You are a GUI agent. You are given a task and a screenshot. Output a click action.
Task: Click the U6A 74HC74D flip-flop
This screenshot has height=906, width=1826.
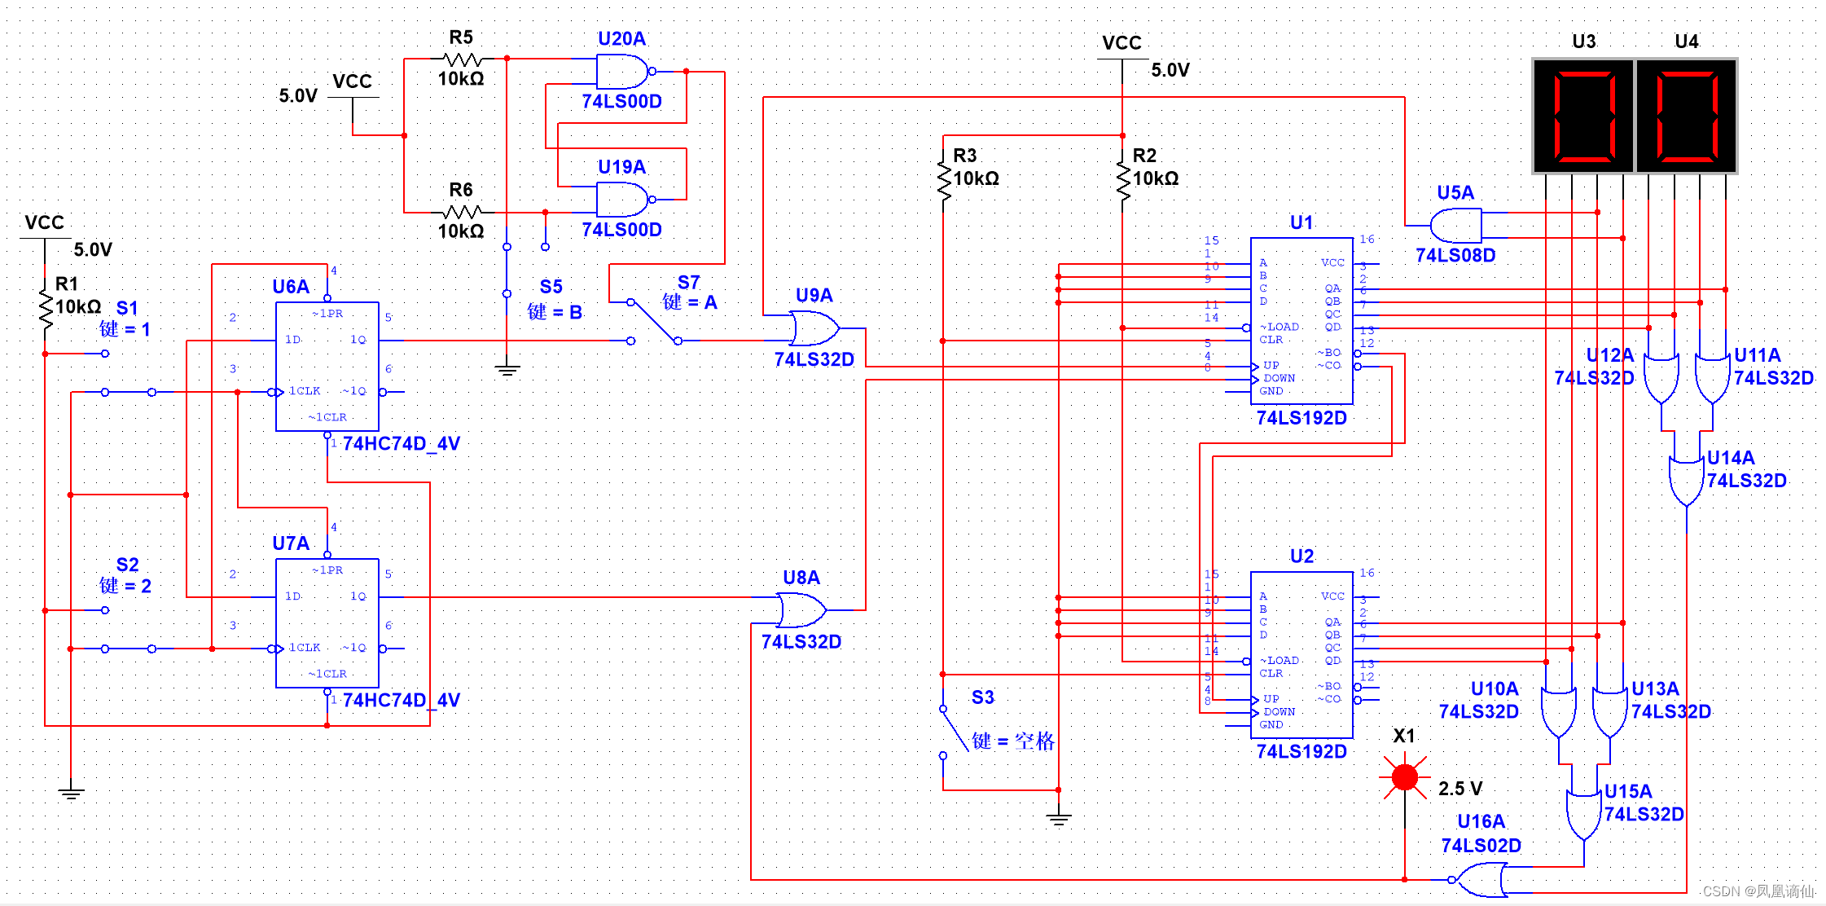tap(327, 366)
